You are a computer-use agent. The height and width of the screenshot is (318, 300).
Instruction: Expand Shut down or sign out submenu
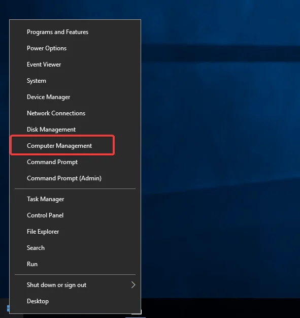(x=75, y=285)
